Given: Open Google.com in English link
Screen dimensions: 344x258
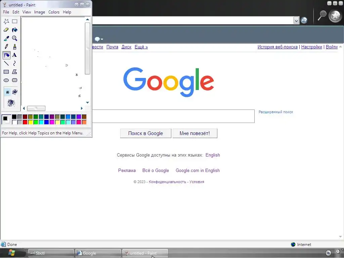Looking at the screenshot, I should coord(198,170).
